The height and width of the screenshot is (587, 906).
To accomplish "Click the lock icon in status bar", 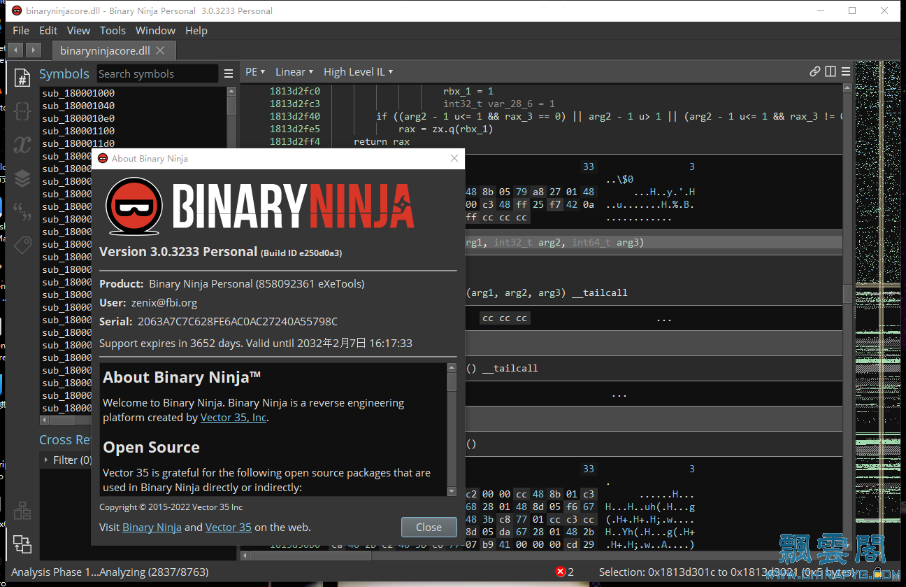I will pos(877,572).
